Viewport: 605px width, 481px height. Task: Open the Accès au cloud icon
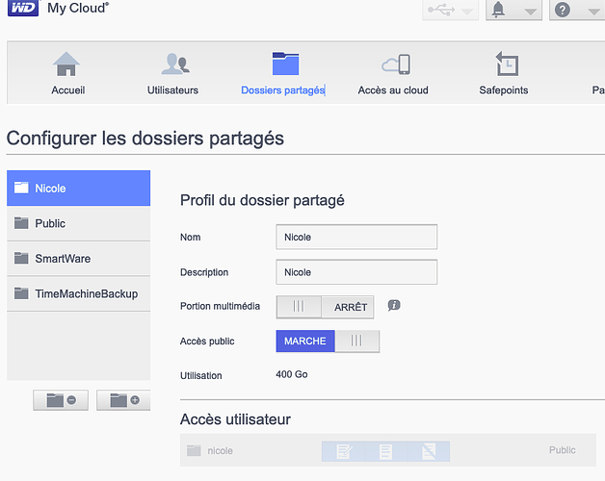(396, 64)
